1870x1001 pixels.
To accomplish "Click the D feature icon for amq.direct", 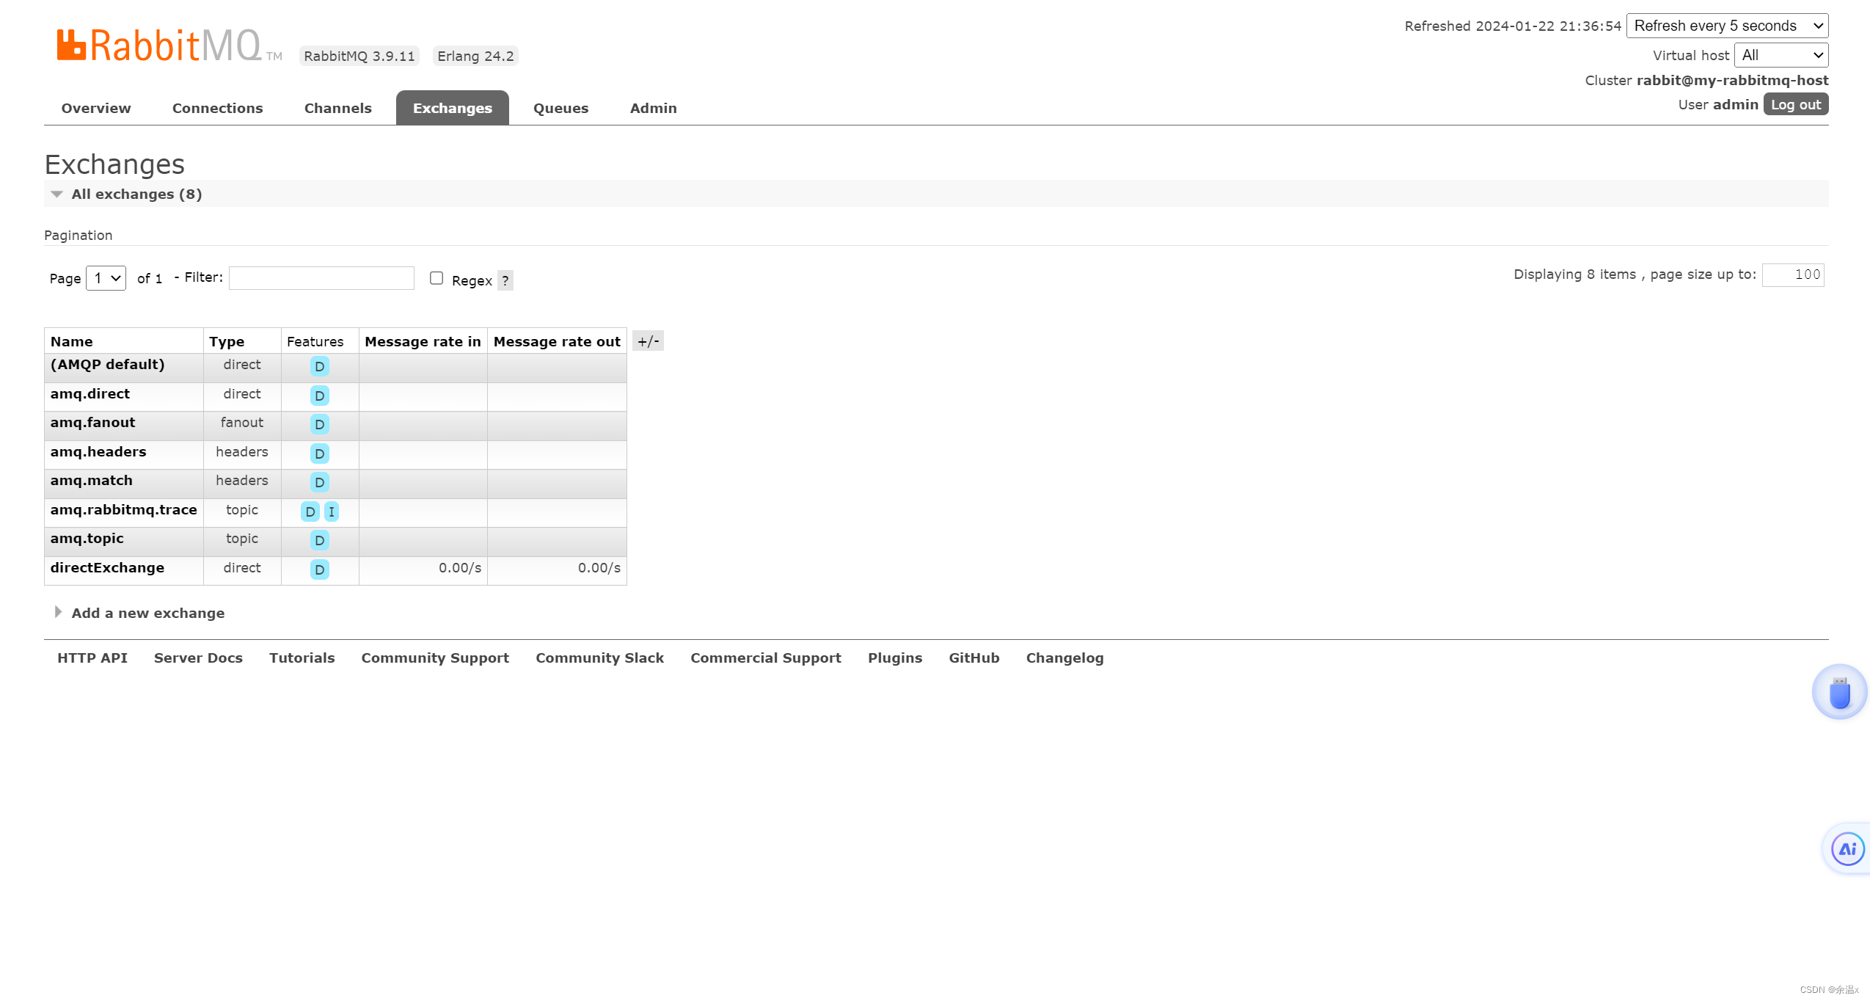I will (x=319, y=395).
